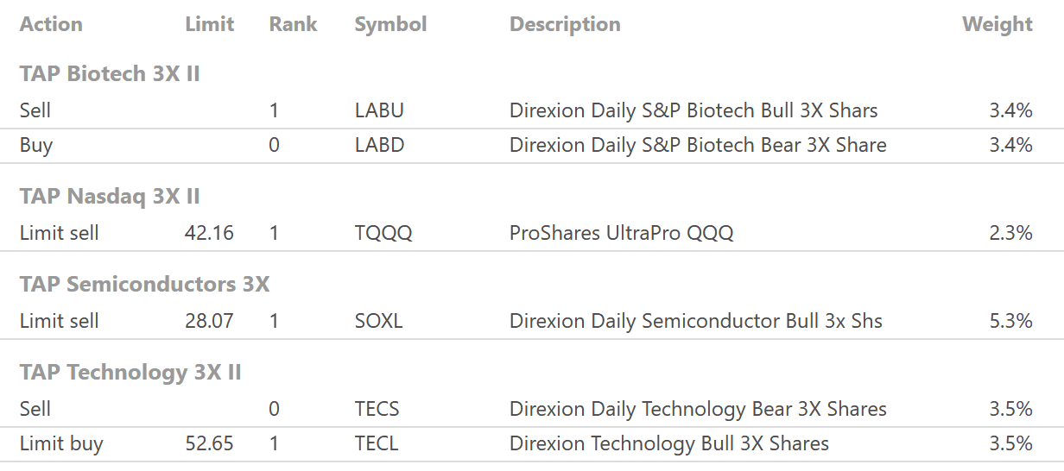Open the TAP Biotech 3X II group

coord(110,74)
